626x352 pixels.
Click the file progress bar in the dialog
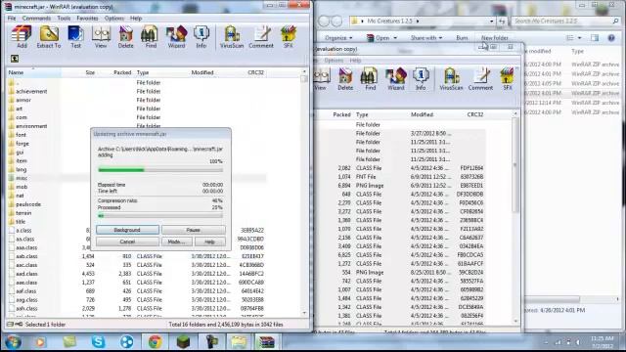(160, 170)
